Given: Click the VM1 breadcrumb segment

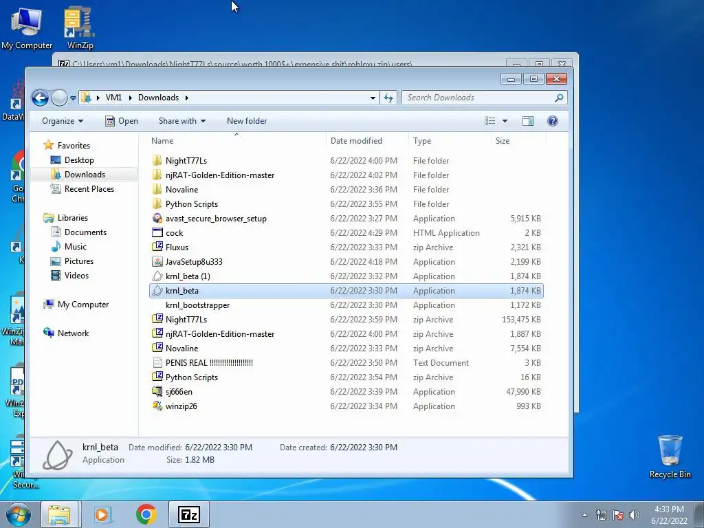Looking at the screenshot, I should point(113,98).
